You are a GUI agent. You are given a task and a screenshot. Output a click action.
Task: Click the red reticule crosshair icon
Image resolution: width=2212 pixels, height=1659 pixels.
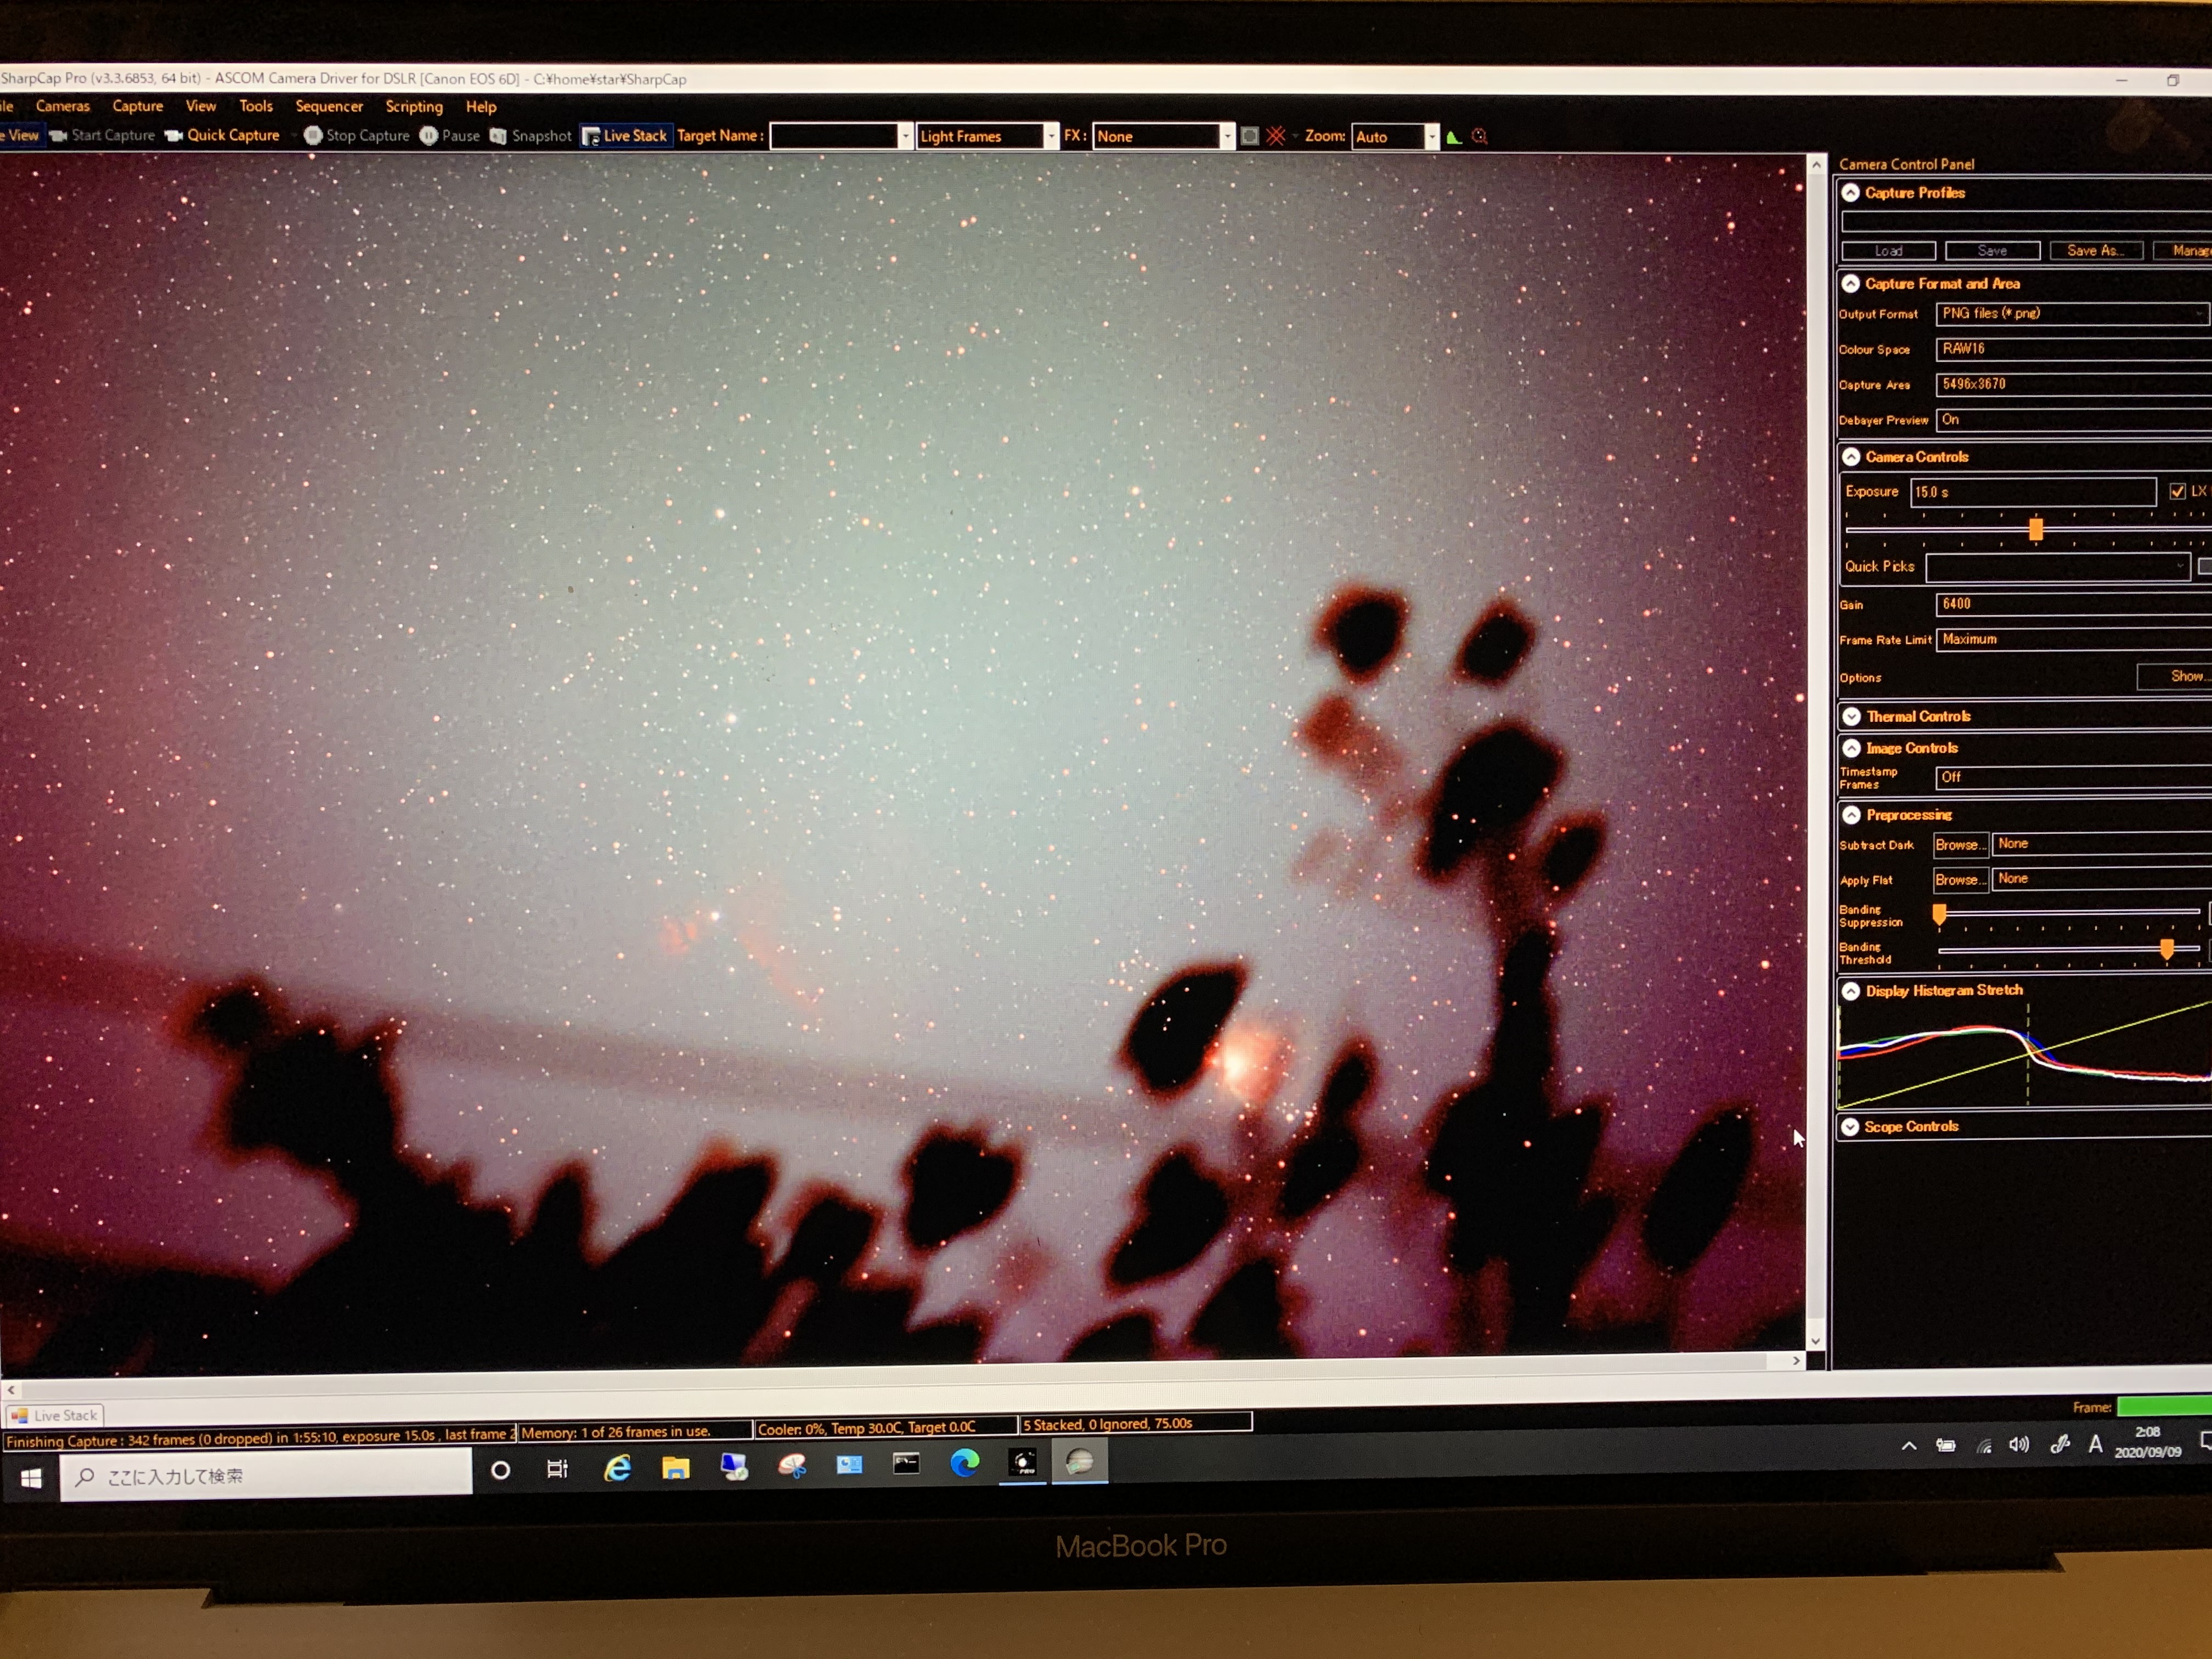click(1275, 136)
